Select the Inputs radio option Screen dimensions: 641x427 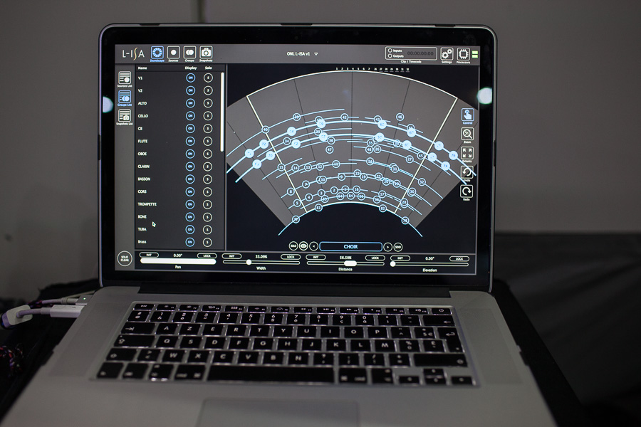point(390,51)
